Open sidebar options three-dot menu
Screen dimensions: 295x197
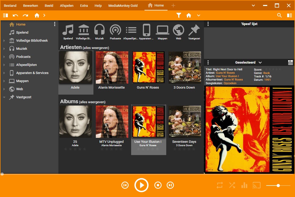coord(54,24)
